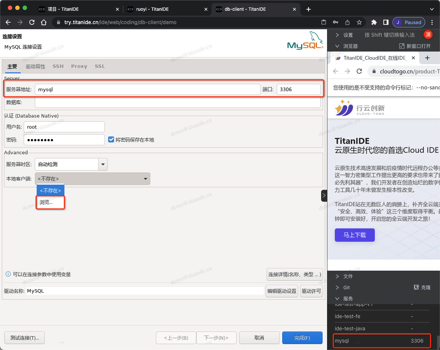Open the server timezone dropdown arrow
The width and height of the screenshot is (440, 350).
click(103, 164)
